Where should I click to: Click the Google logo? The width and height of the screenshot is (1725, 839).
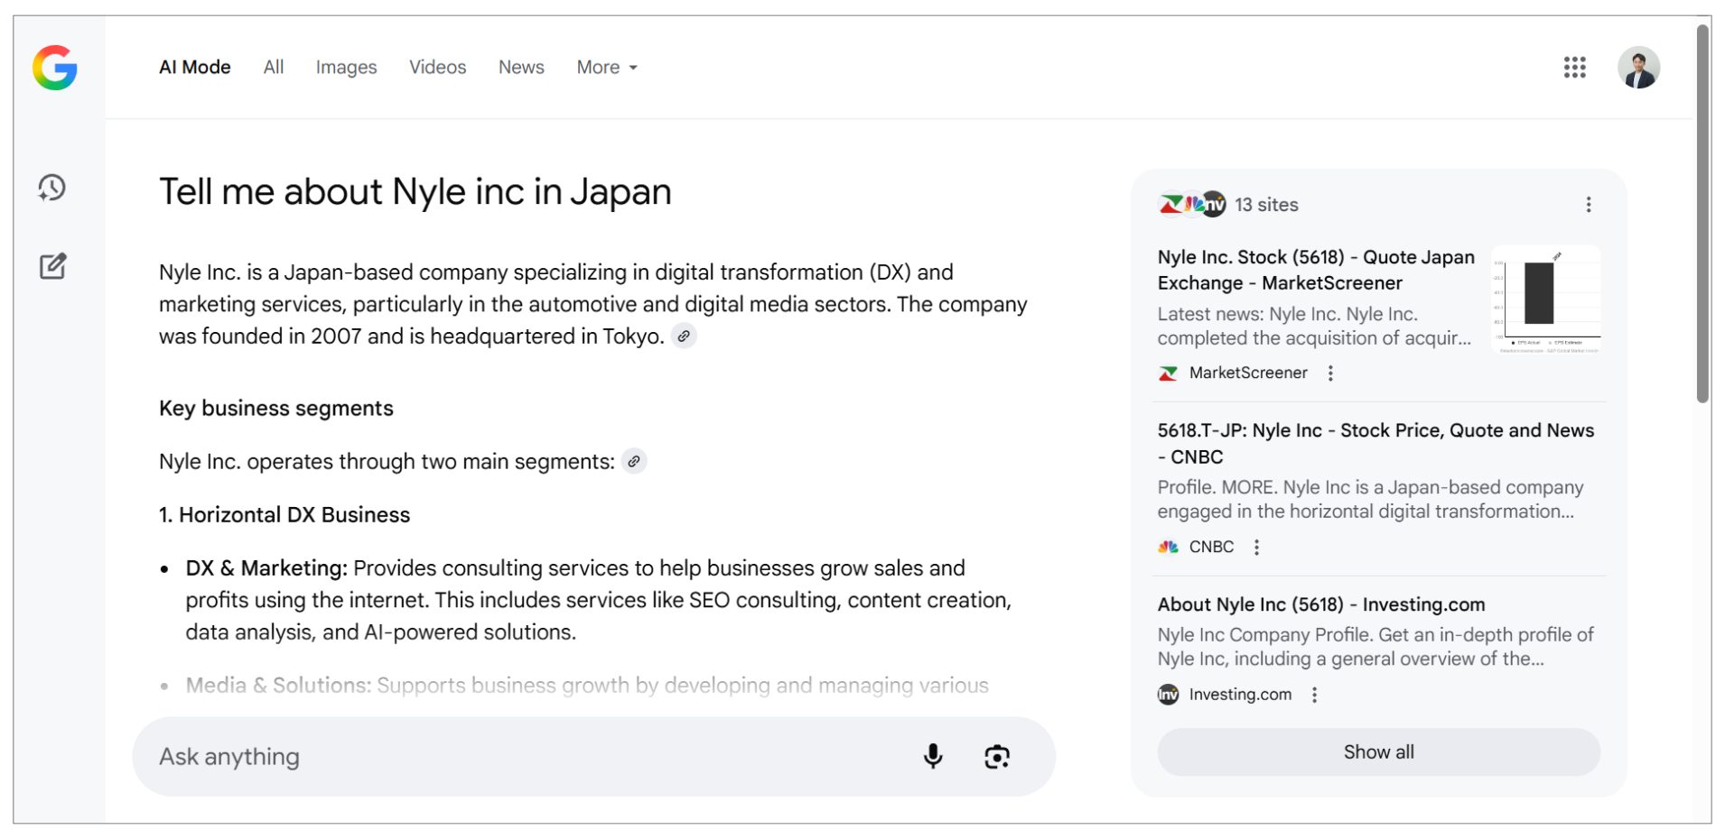click(x=55, y=68)
